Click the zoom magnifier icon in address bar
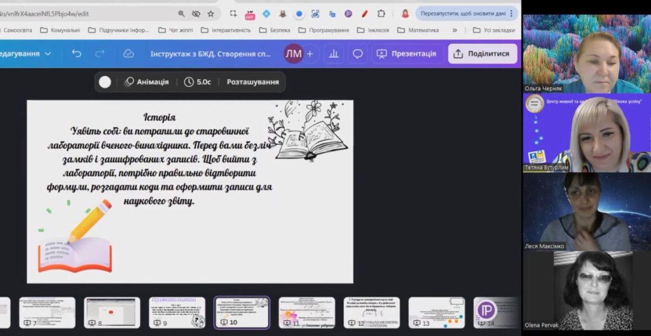Screen dimensions: 651x336 coord(181,14)
